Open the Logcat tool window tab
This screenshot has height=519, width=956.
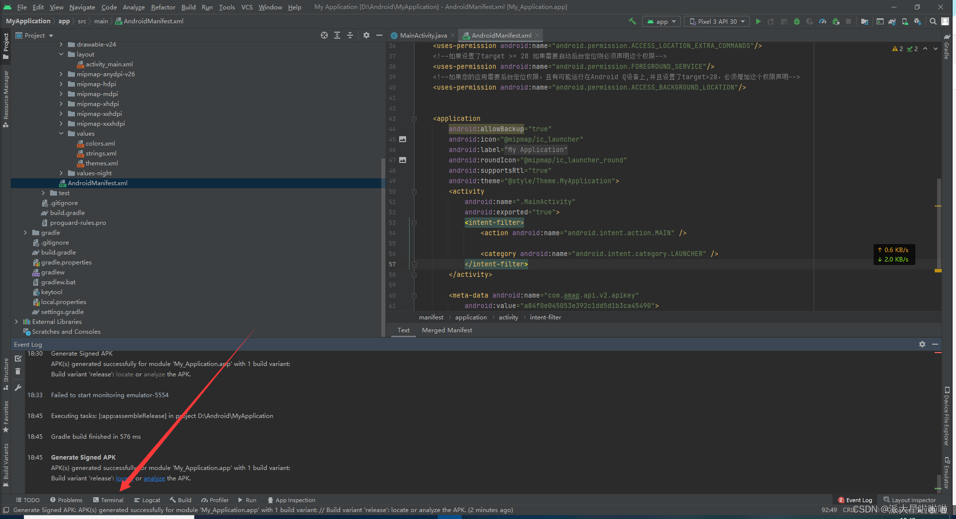tap(147, 500)
